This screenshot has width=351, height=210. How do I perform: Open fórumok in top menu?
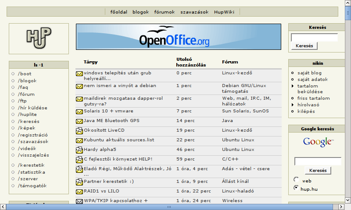coord(164,12)
